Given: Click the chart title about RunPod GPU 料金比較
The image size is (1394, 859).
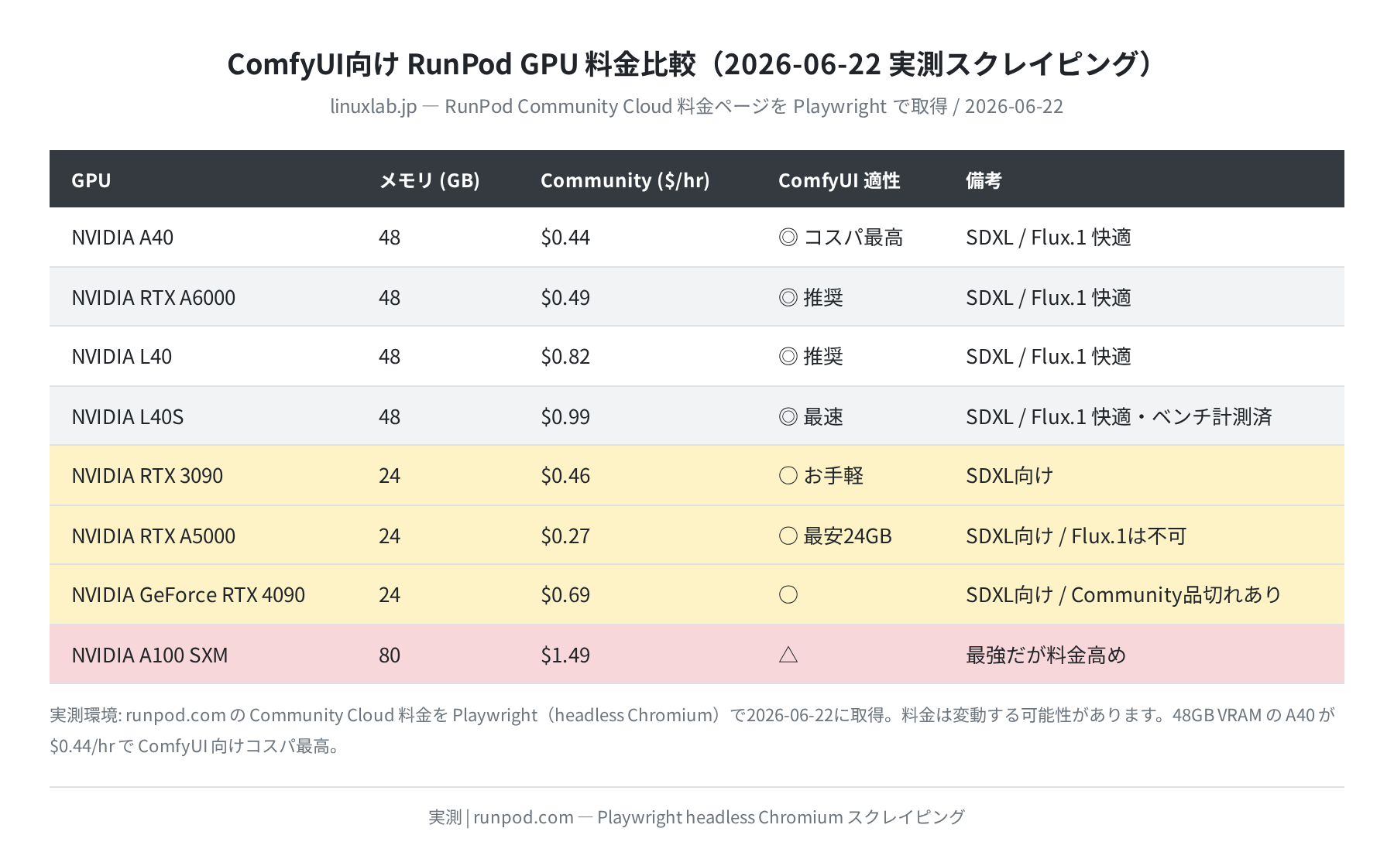Looking at the screenshot, I should point(691,63).
